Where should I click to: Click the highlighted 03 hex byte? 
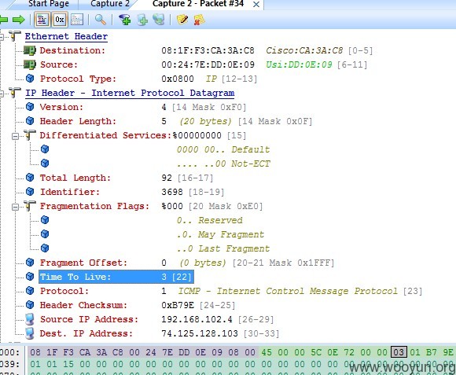click(399, 352)
